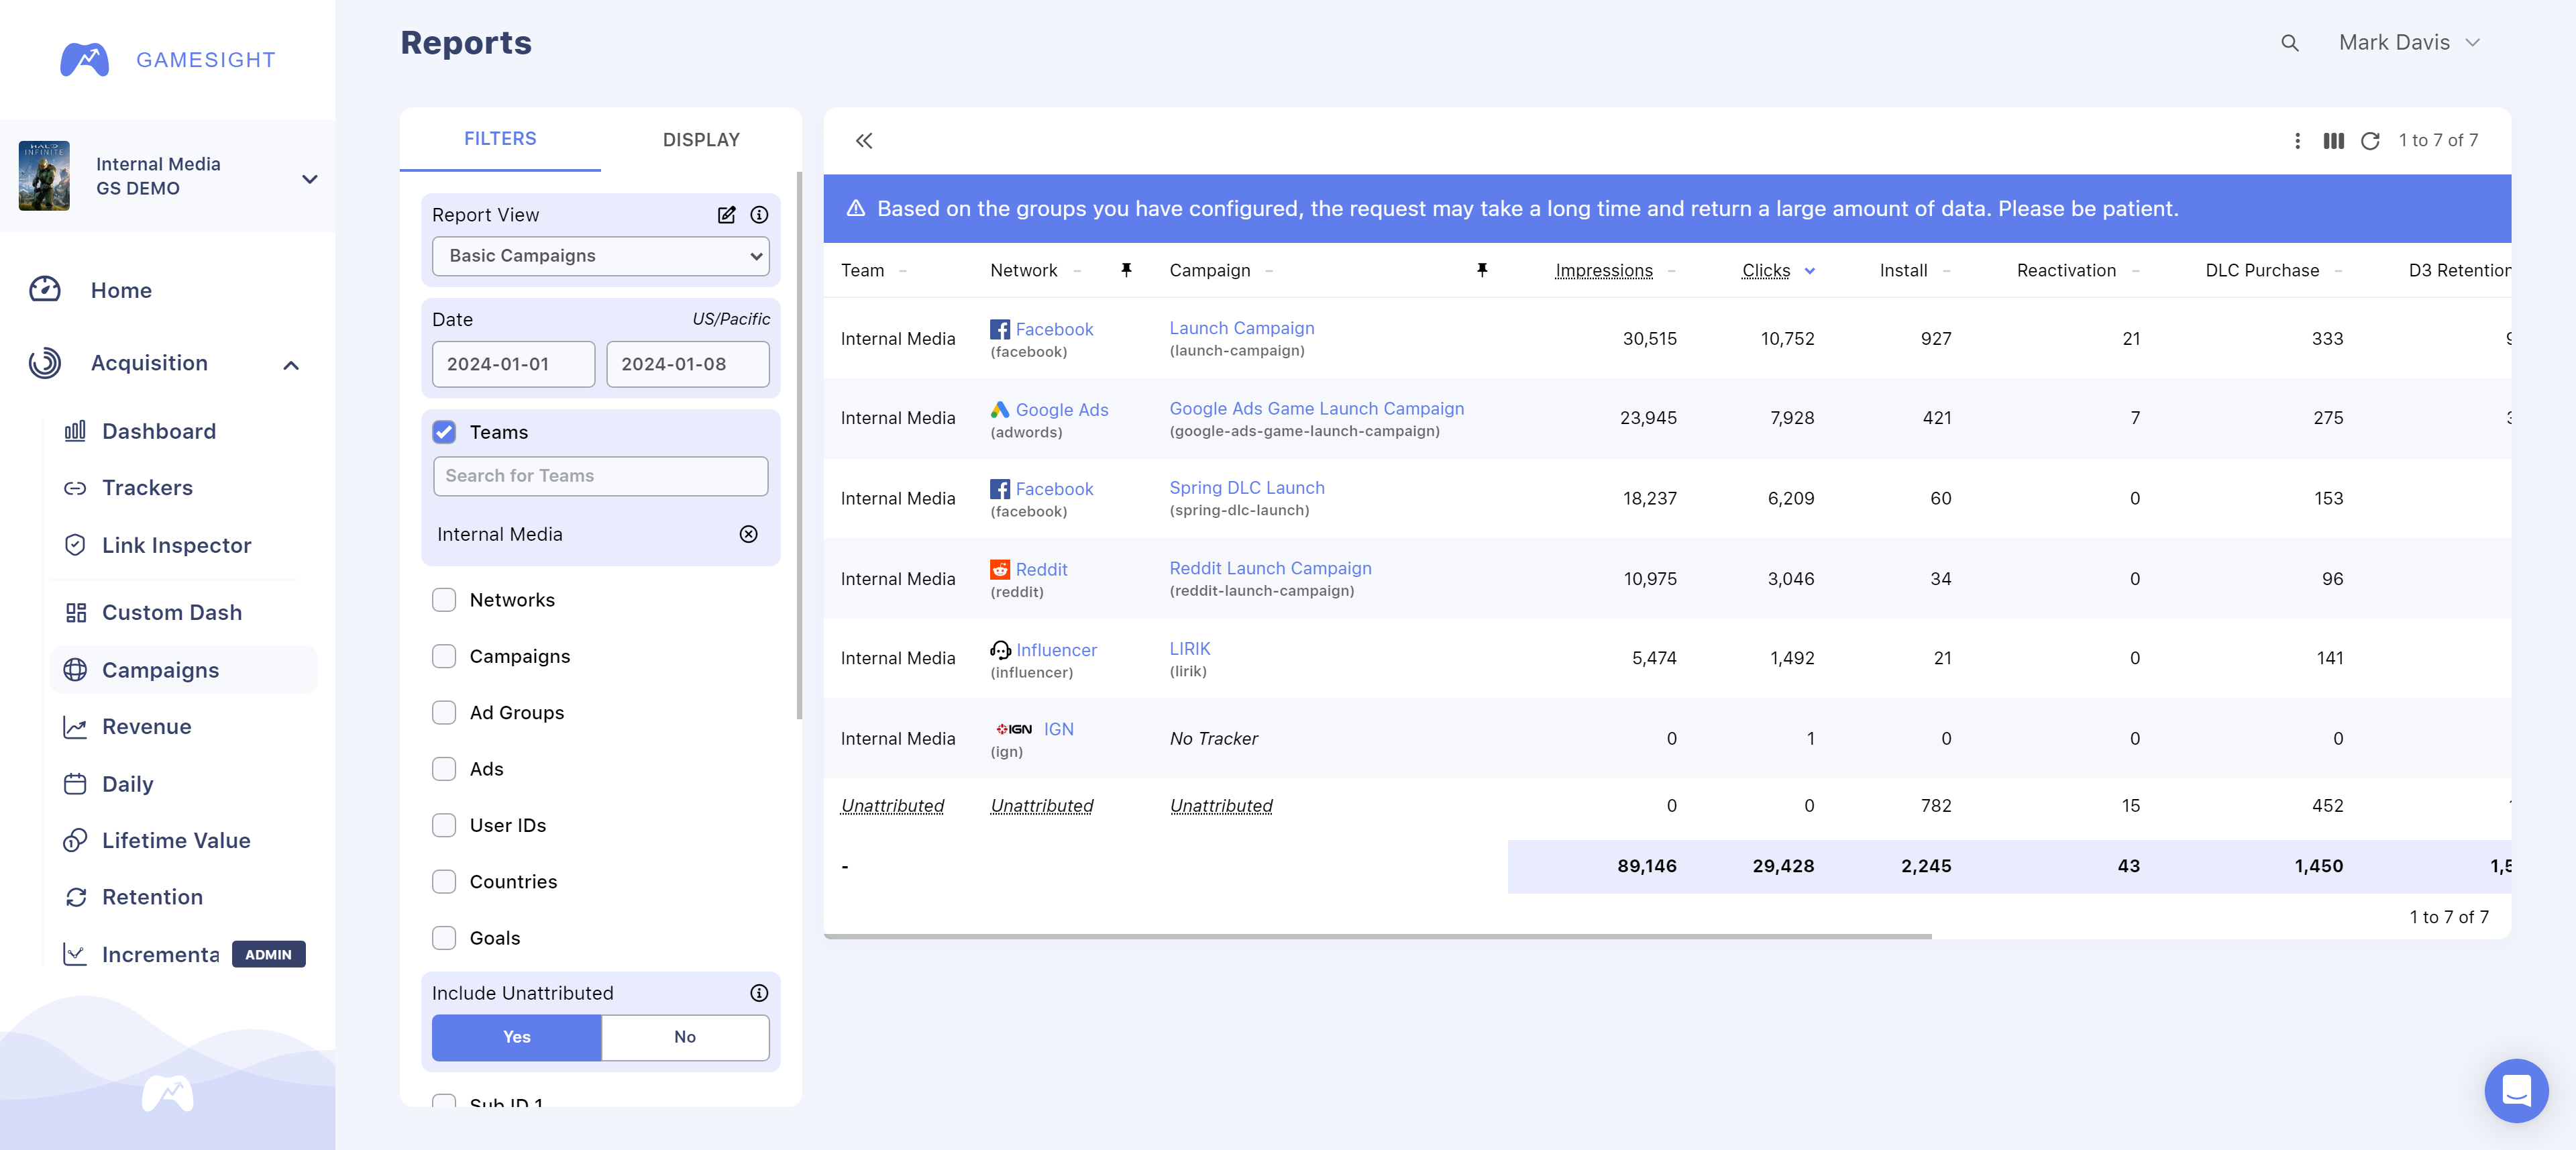The image size is (2576, 1150).
Task: Open the Basic Campaigns report view dropdown
Action: tap(601, 256)
